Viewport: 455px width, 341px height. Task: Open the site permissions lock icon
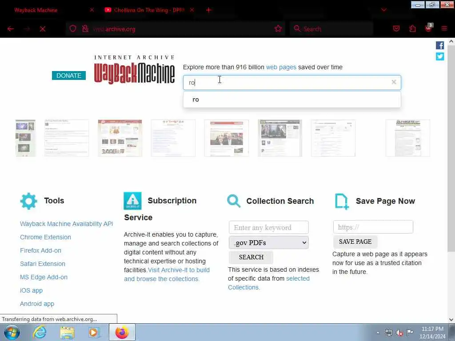85,29
